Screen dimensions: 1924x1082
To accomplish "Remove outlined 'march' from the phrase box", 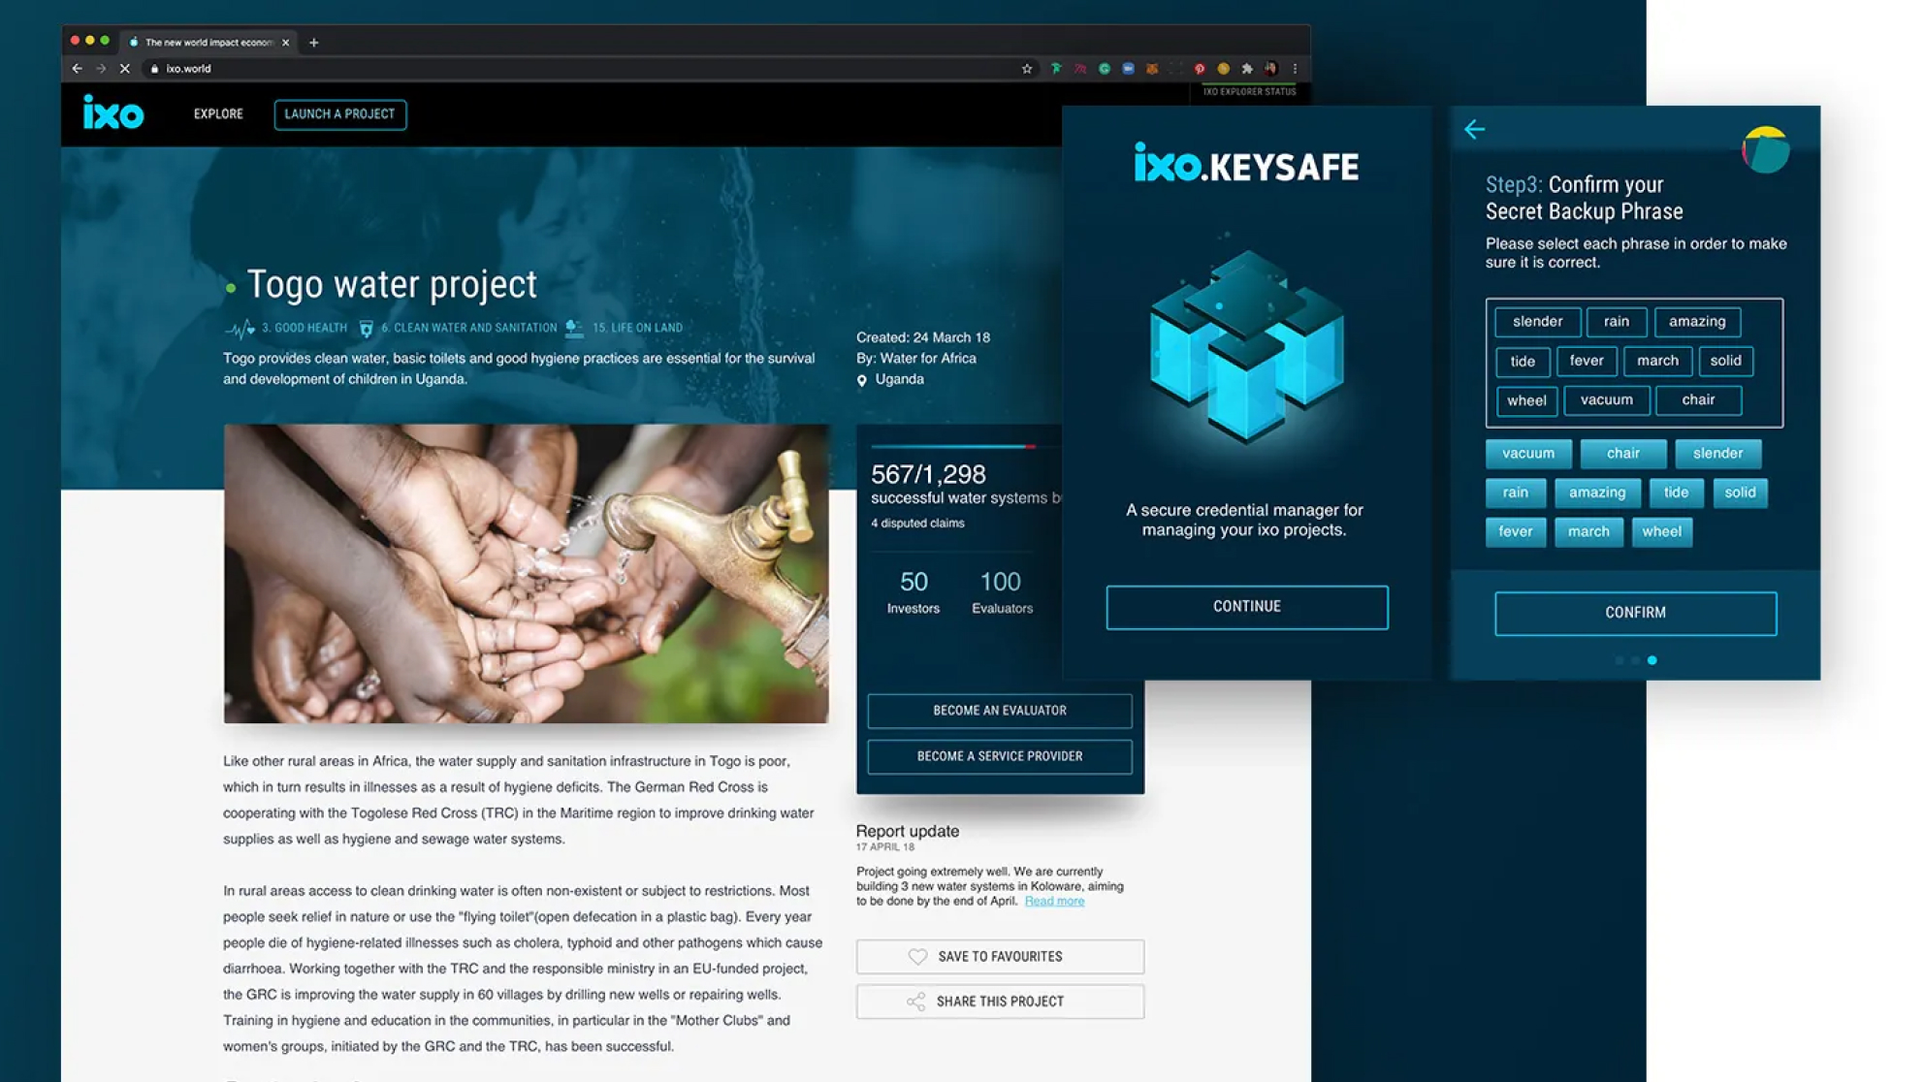I will [1657, 361].
